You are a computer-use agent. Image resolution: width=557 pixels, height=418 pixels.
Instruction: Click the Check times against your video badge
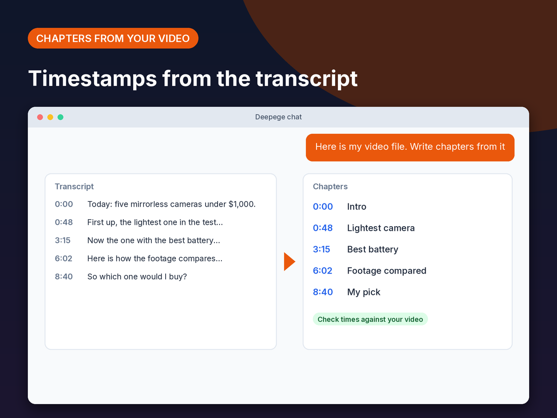click(370, 319)
